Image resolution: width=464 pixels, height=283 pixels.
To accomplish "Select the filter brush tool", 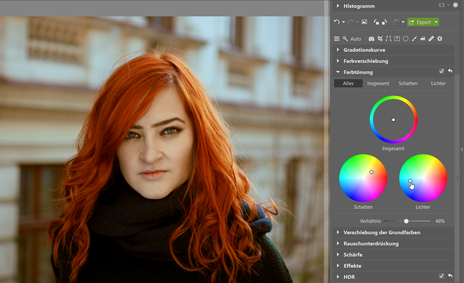I will point(414,39).
